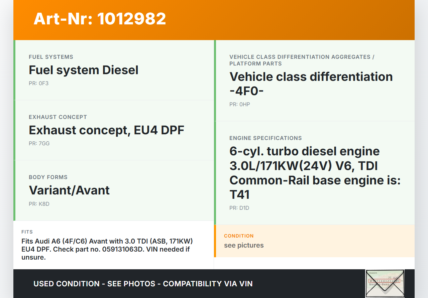Click the "FITS" label

[x=27, y=232]
